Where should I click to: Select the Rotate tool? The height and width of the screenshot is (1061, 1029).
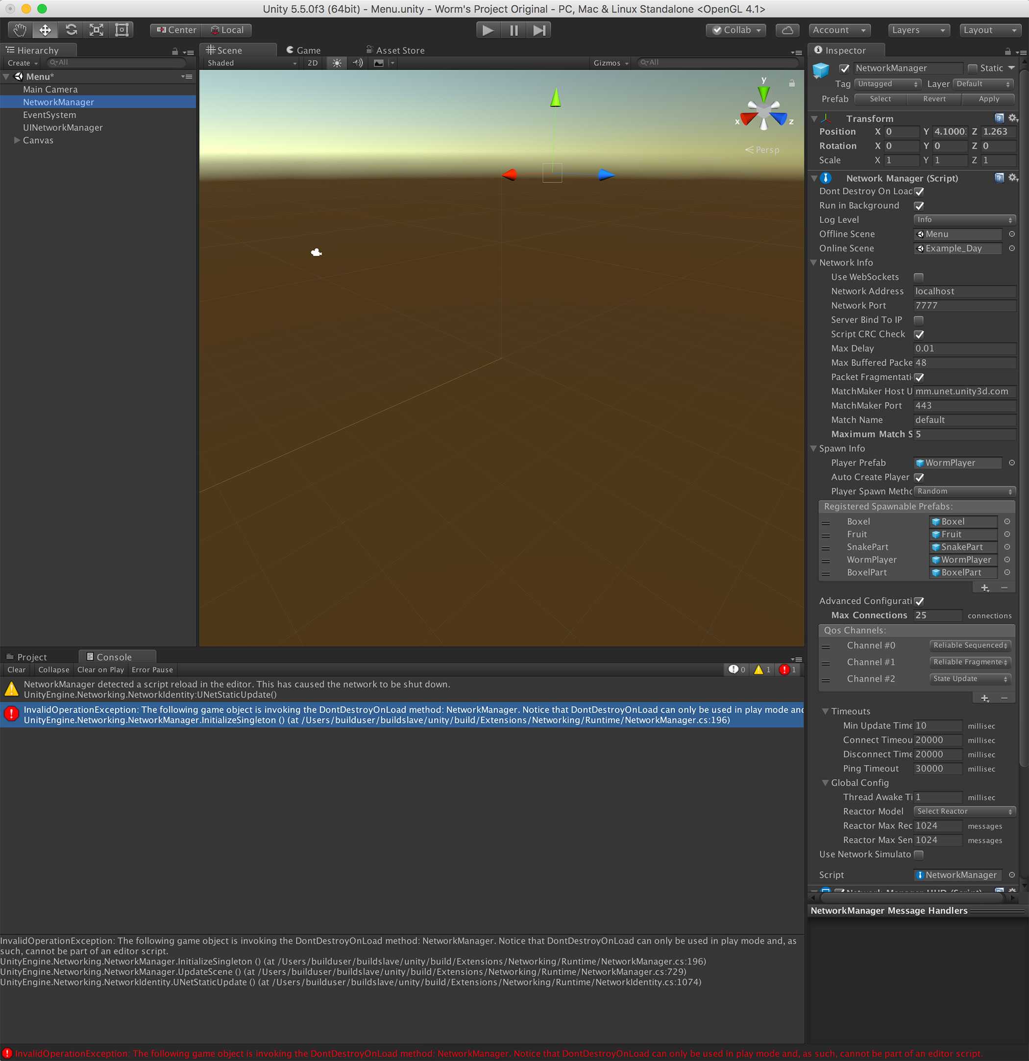click(71, 30)
